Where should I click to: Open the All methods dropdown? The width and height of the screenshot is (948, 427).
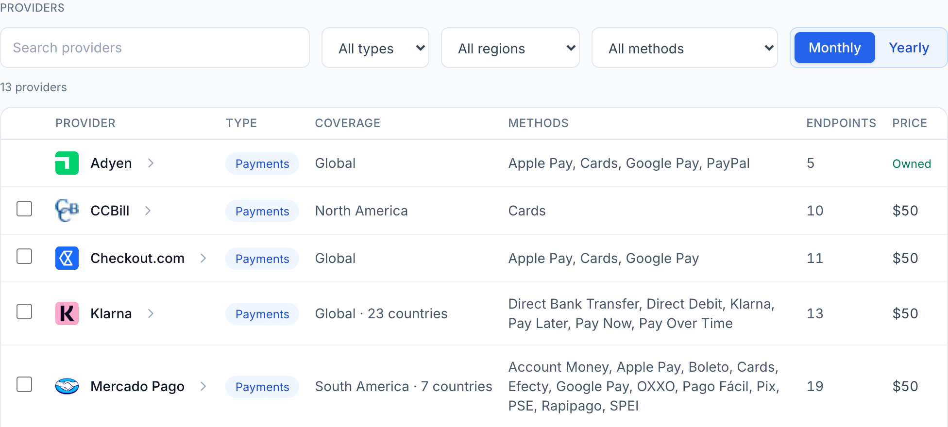(685, 48)
